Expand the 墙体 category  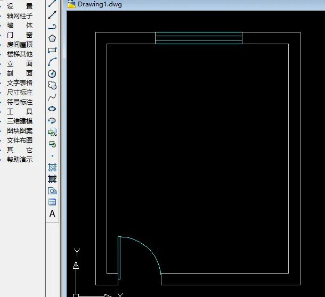(19, 26)
